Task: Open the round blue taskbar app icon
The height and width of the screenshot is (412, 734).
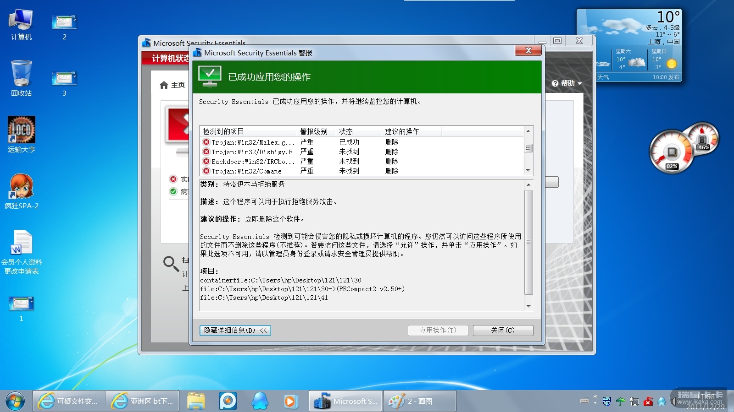Action: [x=228, y=401]
